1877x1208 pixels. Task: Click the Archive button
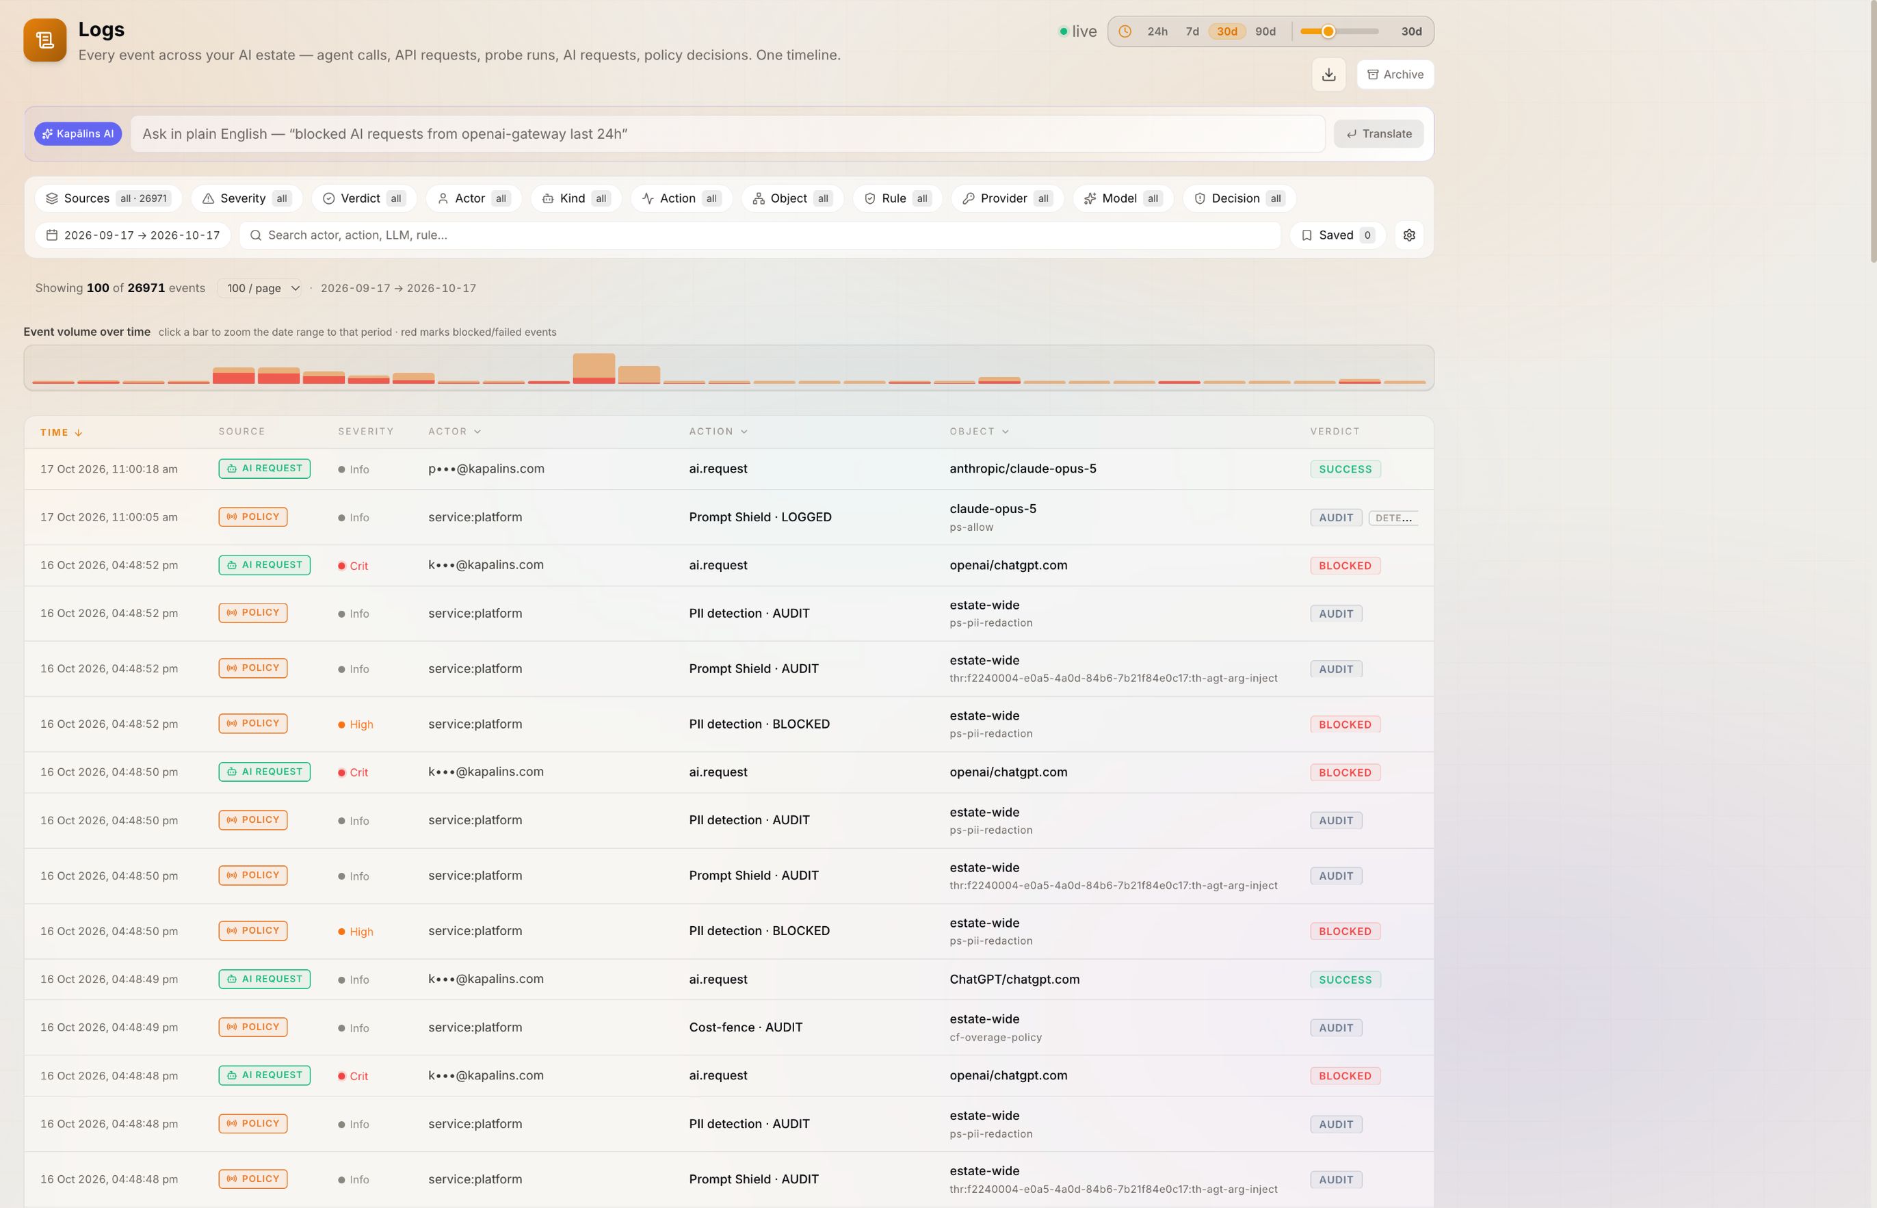tap(1395, 75)
